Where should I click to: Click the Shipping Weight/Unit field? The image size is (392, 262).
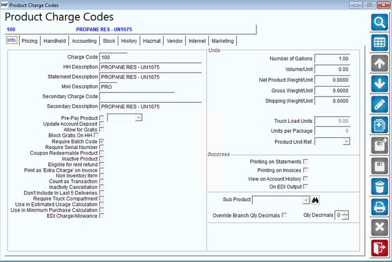[332, 101]
